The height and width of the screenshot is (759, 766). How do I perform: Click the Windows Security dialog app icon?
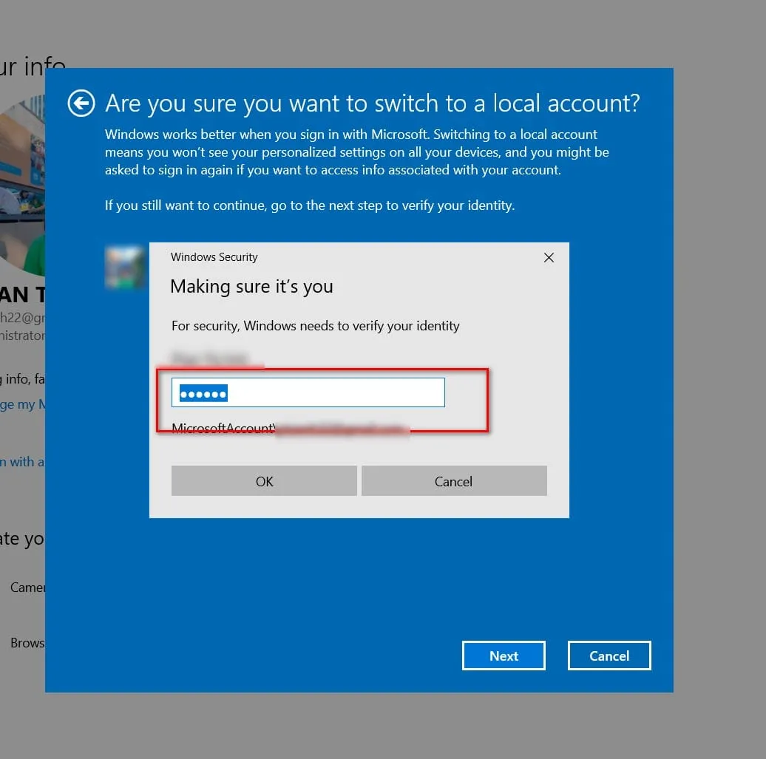pyautogui.click(x=125, y=268)
